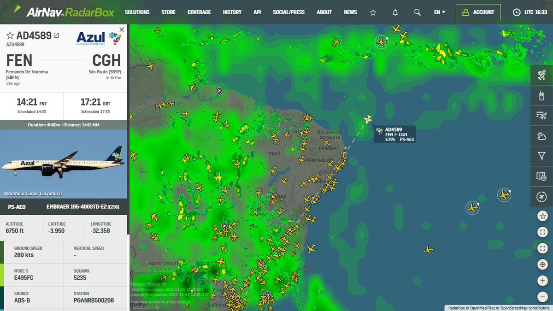Viewport: 553px width, 311px height.
Task: Click the lower fullscreen brackets button
Action: 542,248
